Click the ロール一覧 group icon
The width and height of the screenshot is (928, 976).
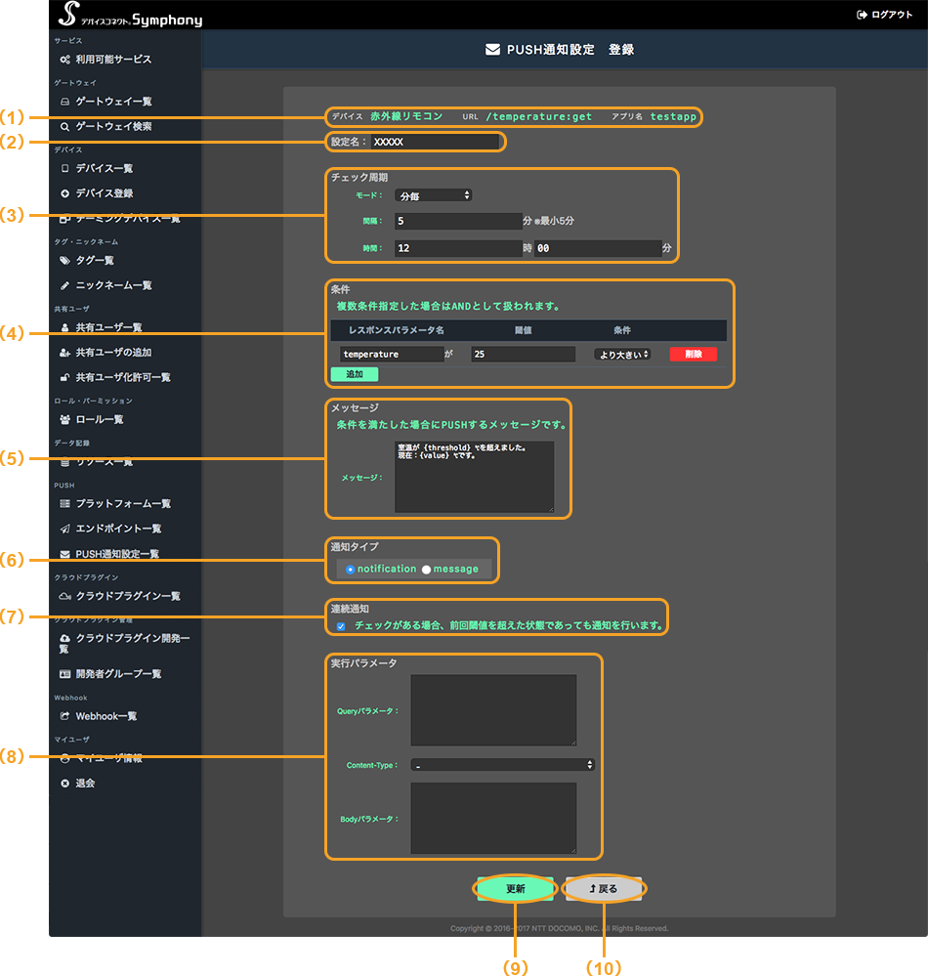[x=64, y=419]
